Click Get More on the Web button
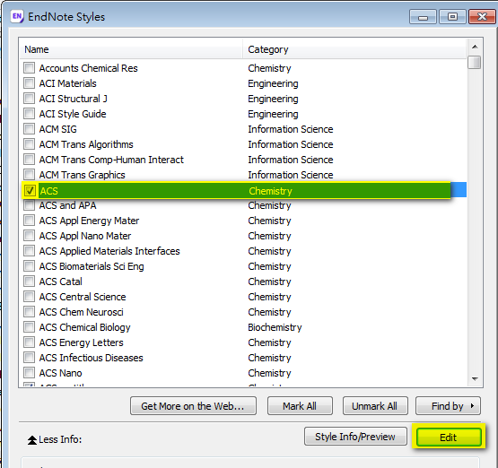Viewport: 498px width, 468px height. click(x=193, y=406)
